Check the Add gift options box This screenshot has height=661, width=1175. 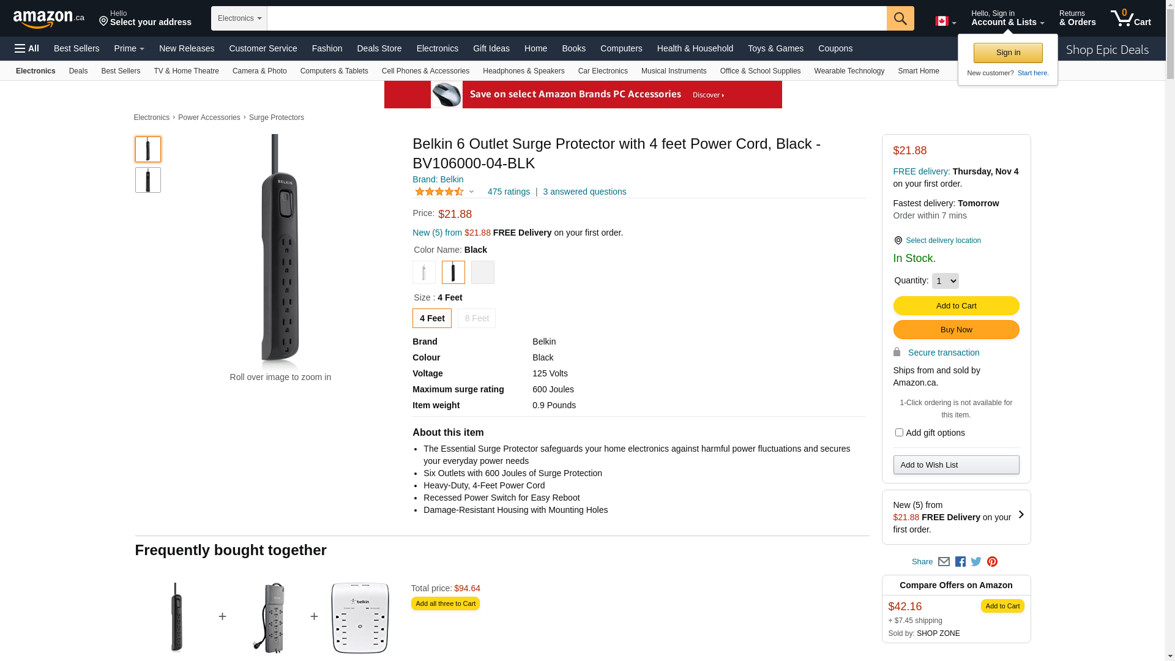[899, 433]
